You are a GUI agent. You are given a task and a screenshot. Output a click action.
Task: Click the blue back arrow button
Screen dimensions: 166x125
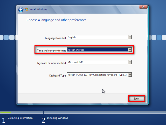[x=21, y=10]
